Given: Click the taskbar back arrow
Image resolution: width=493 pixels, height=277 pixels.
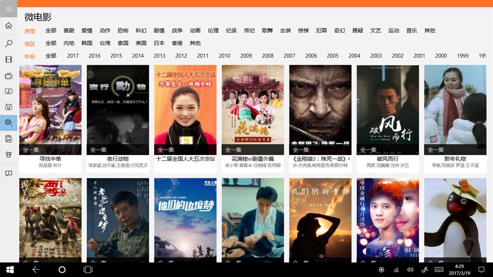Looking at the screenshot, I should pyautogui.click(x=36, y=270).
